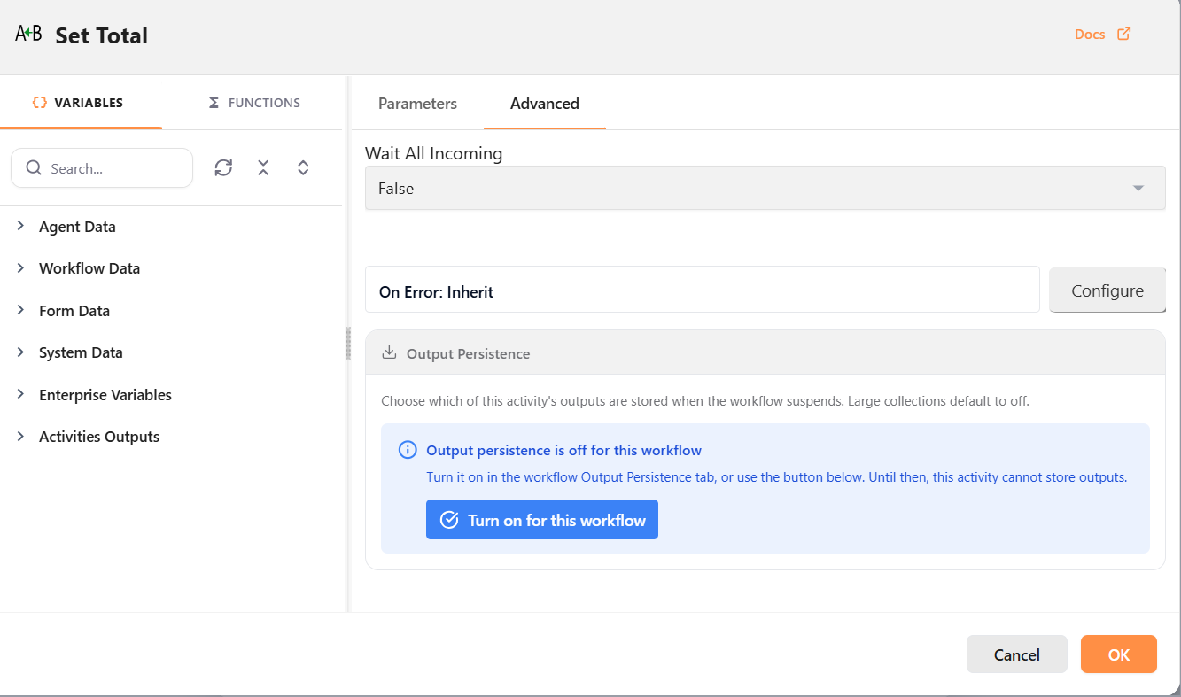Viewport: 1181px width, 697px height.
Task: Open the Parameters tab
Action: click(x=417, y=104)
